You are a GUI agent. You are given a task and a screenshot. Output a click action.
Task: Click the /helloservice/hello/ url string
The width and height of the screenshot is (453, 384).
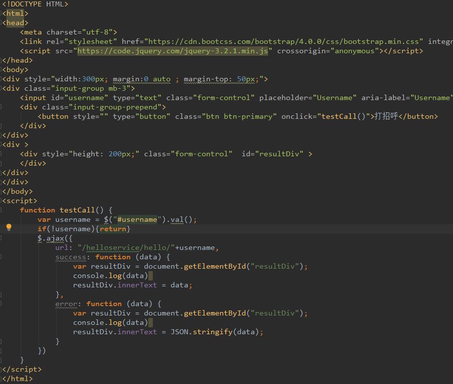click(x=126, y=247)
